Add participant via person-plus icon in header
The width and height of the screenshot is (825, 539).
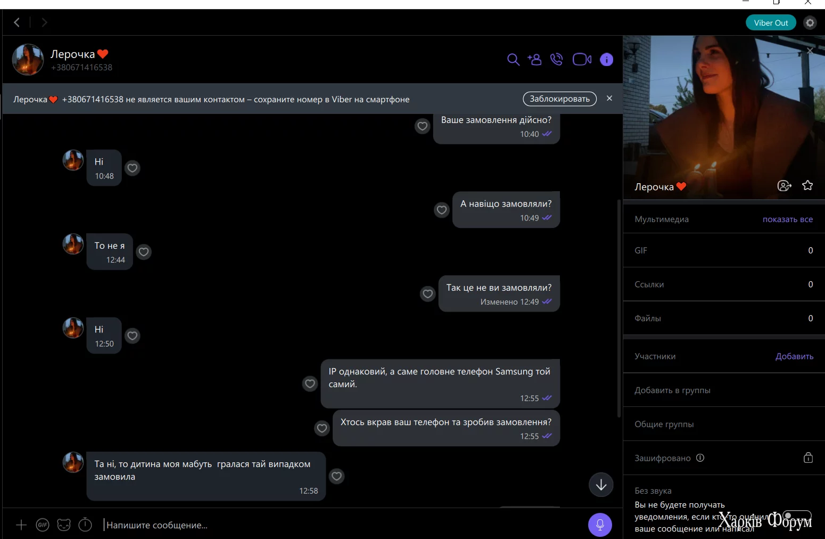pyautogui.click(x=534, y=60)
